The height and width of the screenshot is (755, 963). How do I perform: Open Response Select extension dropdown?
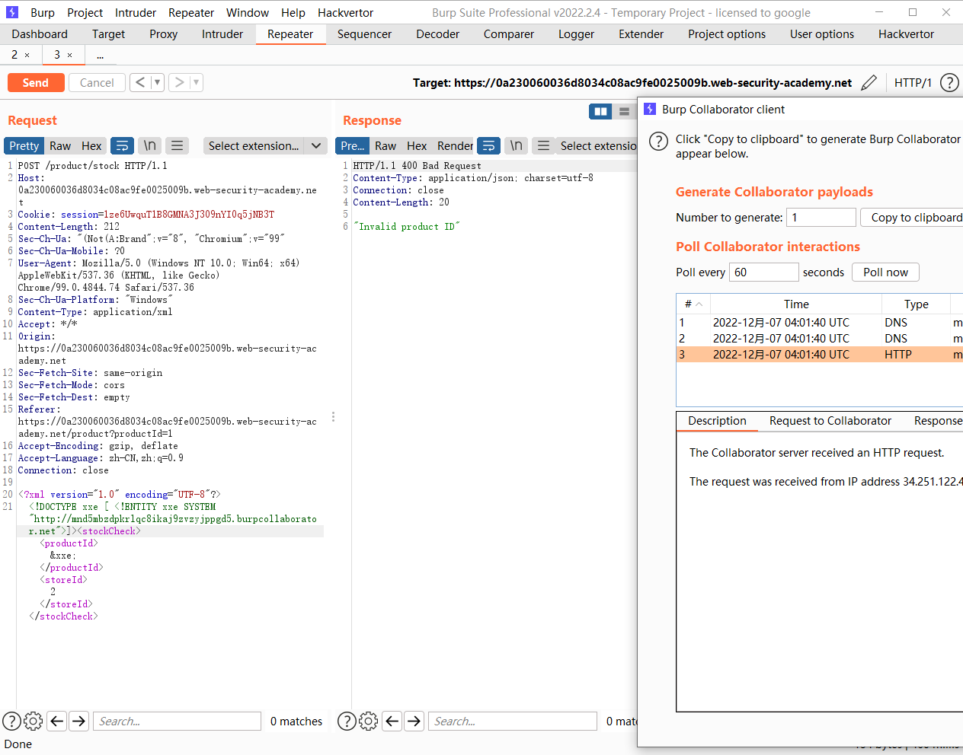click(598, 145)
